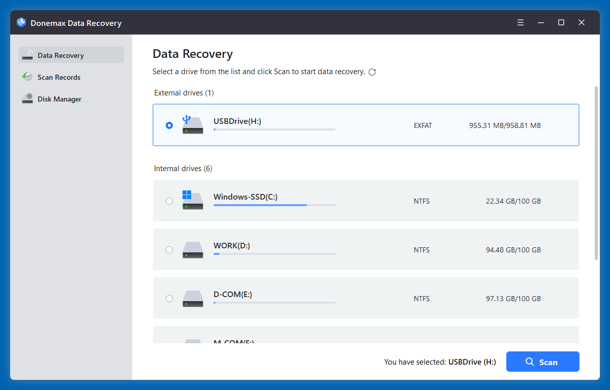The width and height of the screenshot is (610, 390).
Task: Select the Windows-SSD(C:) radio button
Action: (x=169, y=201)
